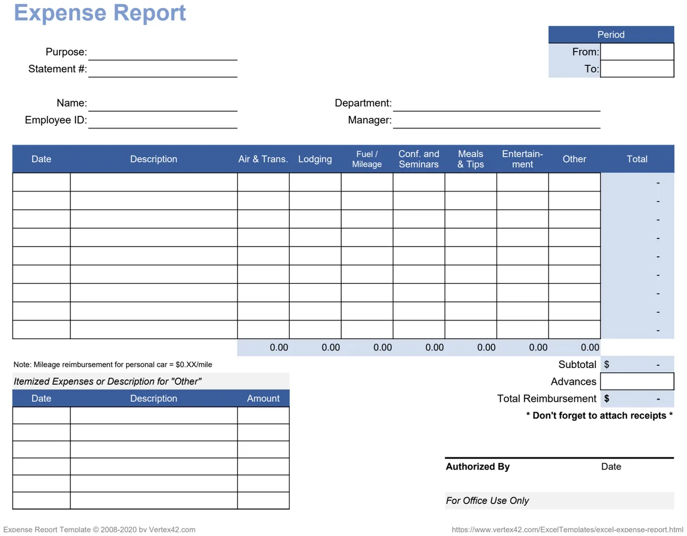This screenshot has width=687, height=536.
Task: Click the Period header cell
Action: [x=611, y=34]
